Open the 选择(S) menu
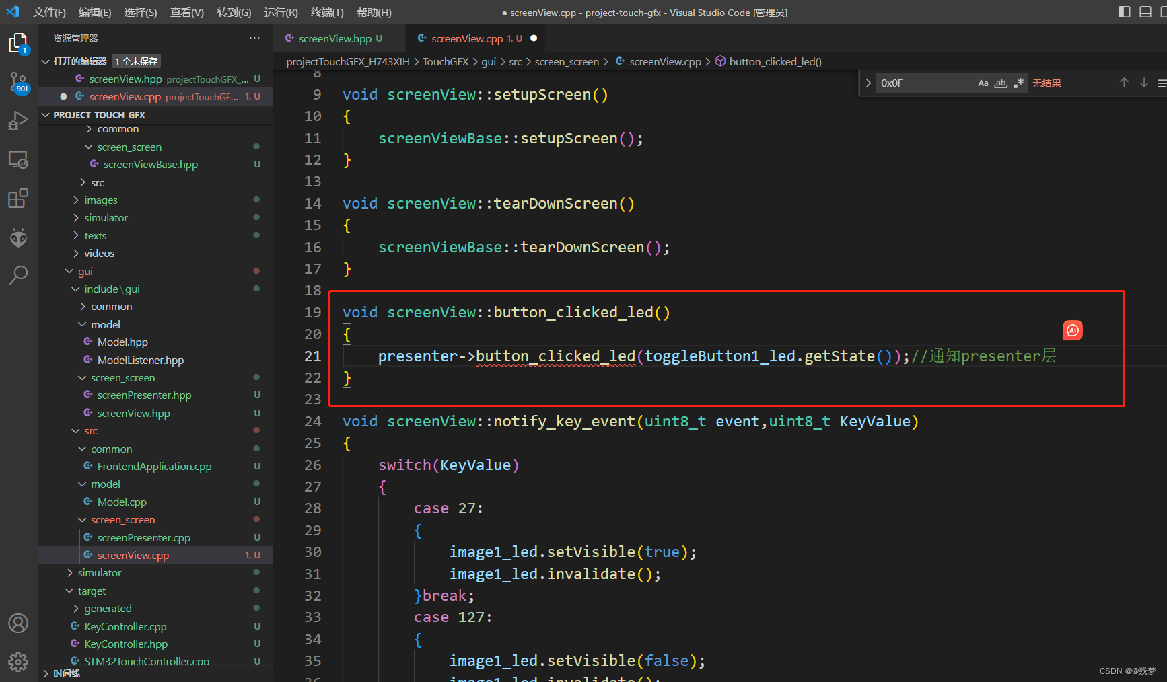The width and height of the screenshot is (1167, 682). 141,12
